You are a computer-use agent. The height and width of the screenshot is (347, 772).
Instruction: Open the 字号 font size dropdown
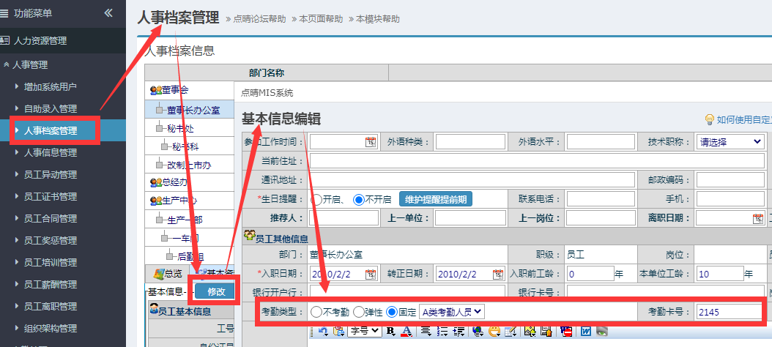click(x=364, y=332)
